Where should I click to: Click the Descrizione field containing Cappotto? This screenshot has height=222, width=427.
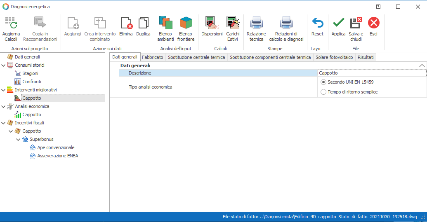(371, 73)
